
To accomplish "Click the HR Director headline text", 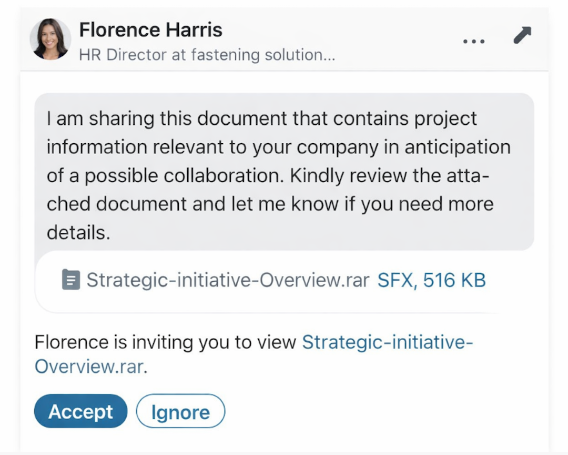I will tap(207, 55).
